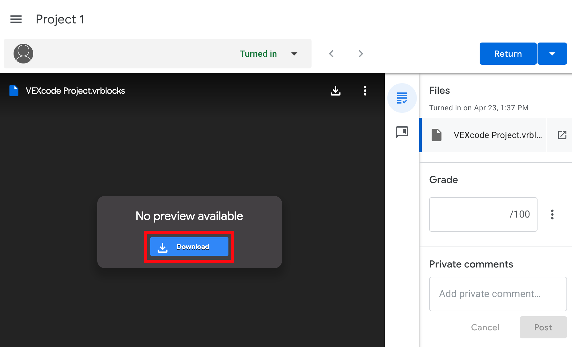Open the three-dot more options in the preview header
This screenshot has width=572, height=347.
pos(365,91)
